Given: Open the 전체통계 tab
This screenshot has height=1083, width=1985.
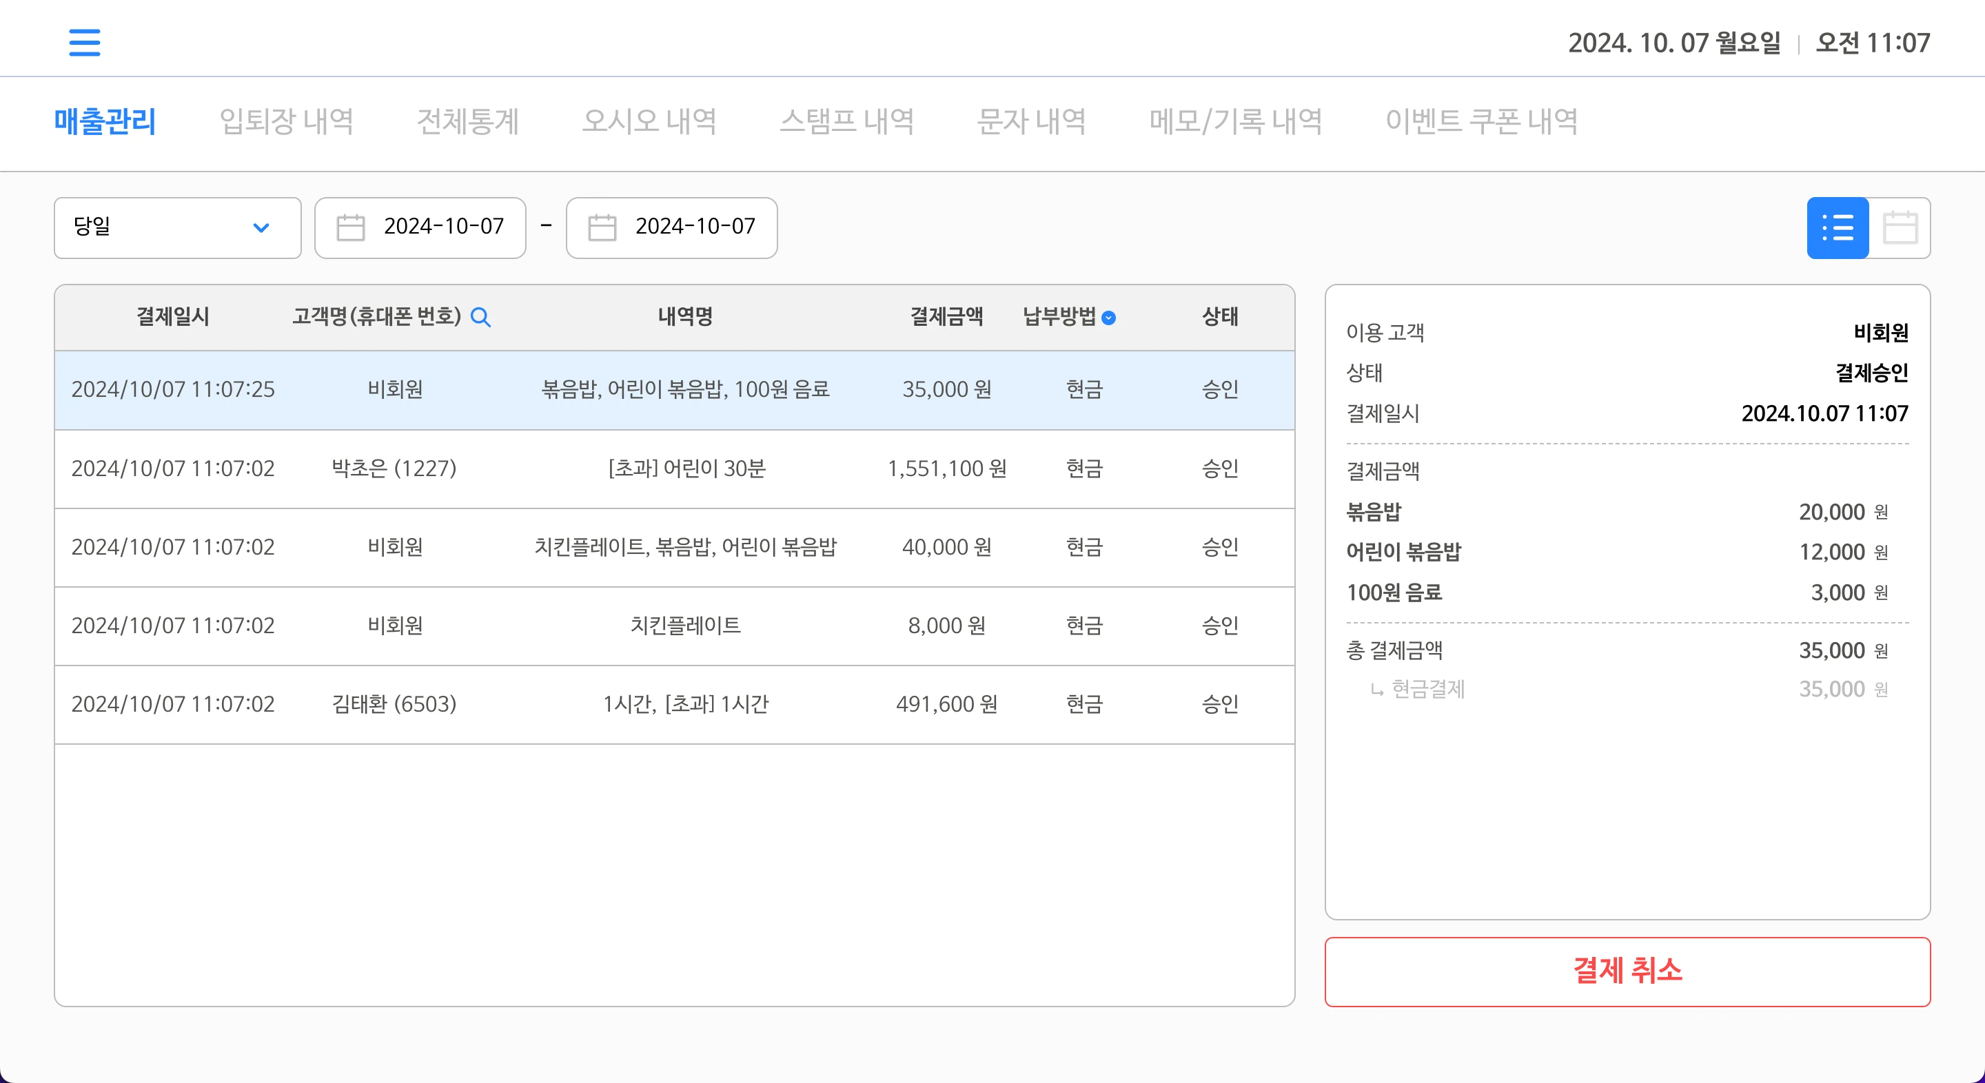Looking at the screenshot, I should pos(468,122).
